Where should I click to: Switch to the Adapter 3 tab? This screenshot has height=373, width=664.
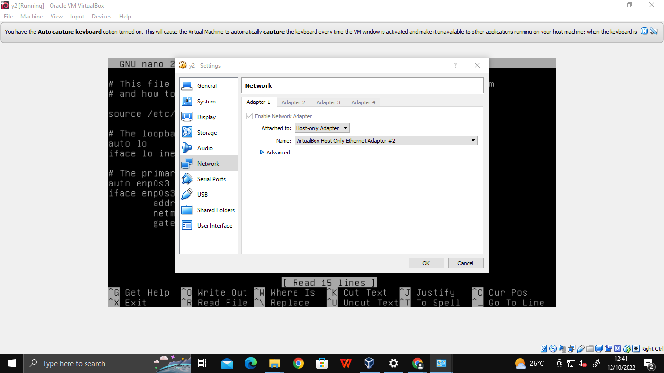point(329,102)
